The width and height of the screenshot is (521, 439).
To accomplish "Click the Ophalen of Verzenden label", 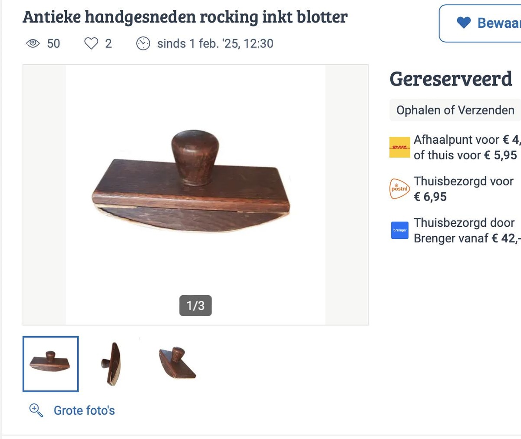I will tap(455, 110).
